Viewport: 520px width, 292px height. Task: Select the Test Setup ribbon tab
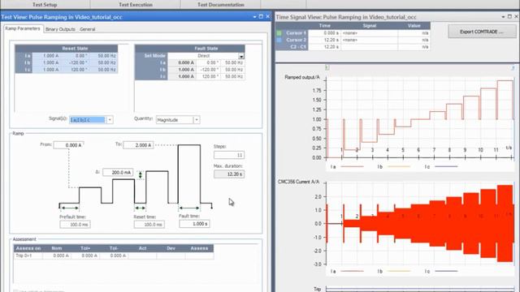[x=45, y=5]
